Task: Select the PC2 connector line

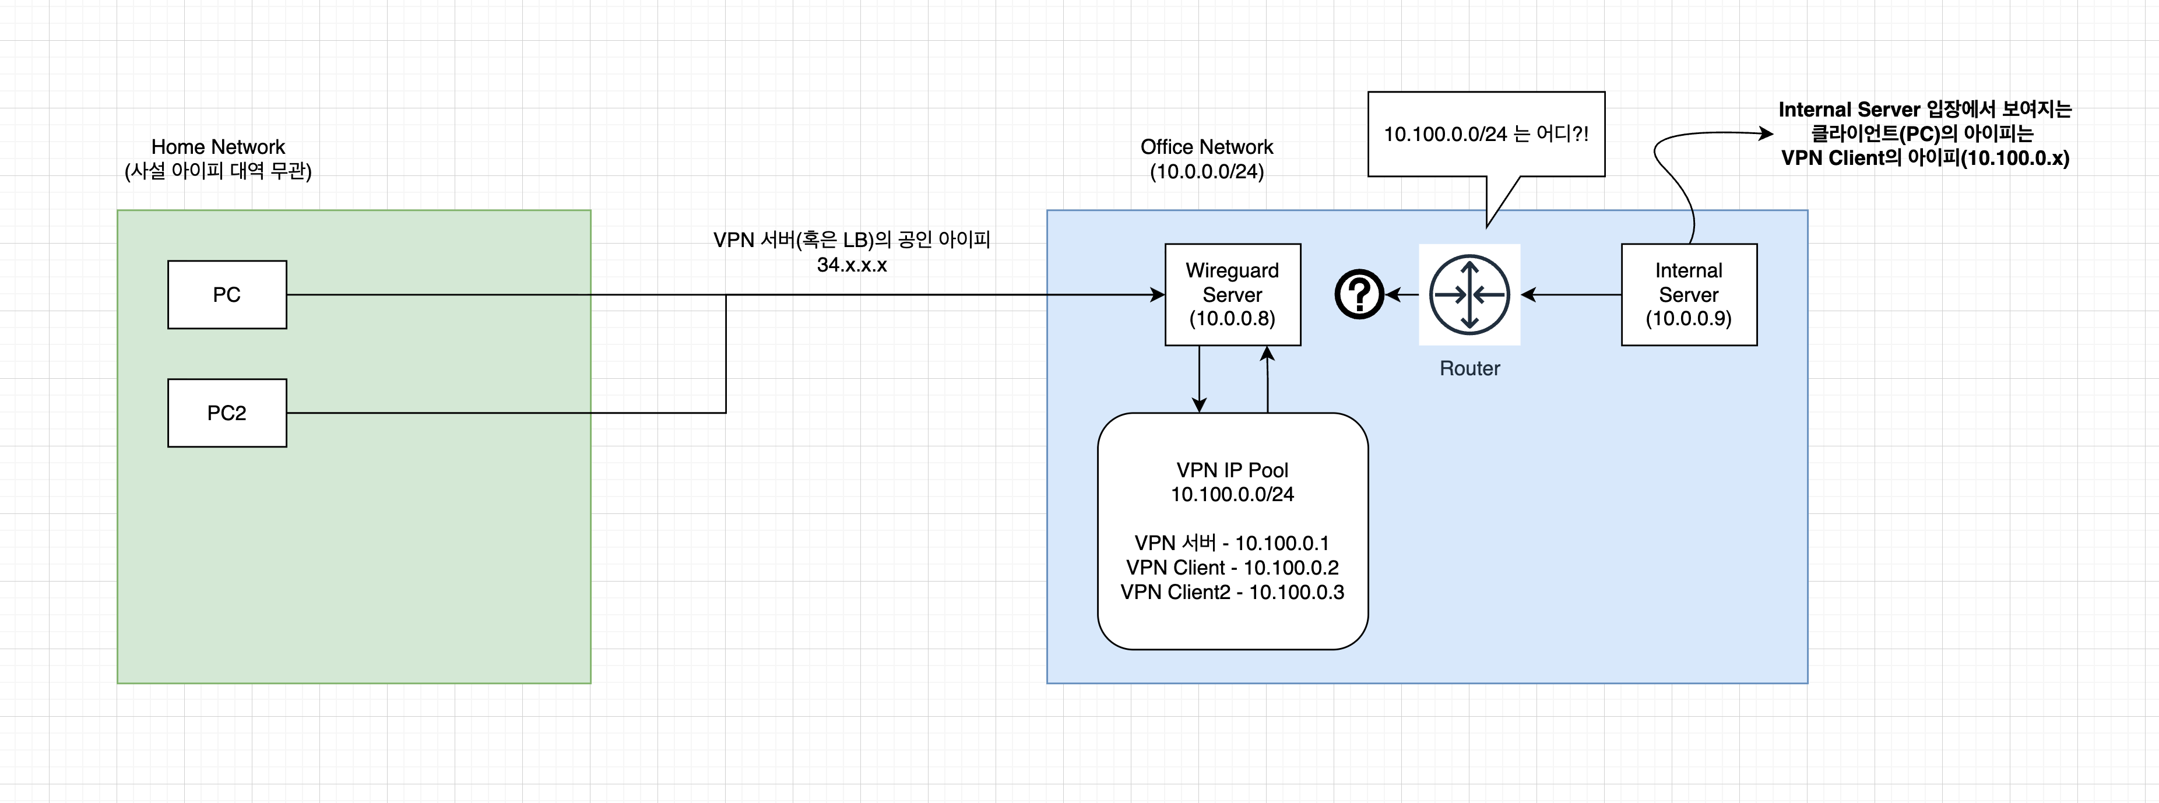Action: click(503, 413)
